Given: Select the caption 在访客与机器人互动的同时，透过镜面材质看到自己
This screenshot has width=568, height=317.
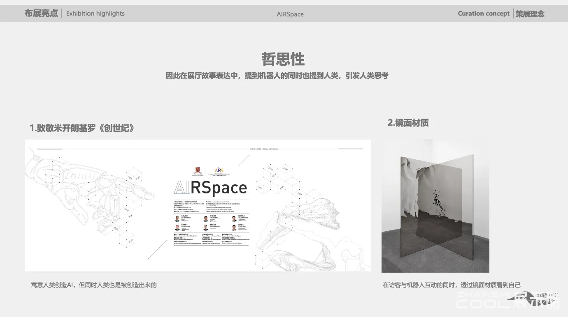Looking at the screenshot, I should pos(452,285).
